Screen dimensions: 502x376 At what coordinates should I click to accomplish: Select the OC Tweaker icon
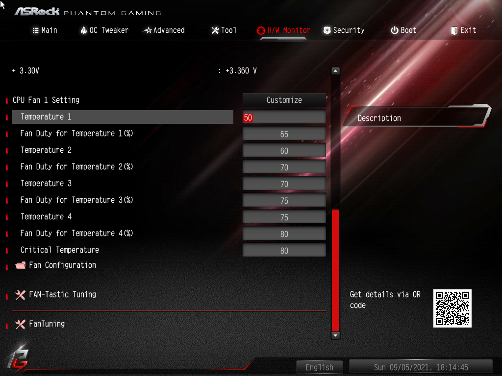coord(83,30)
